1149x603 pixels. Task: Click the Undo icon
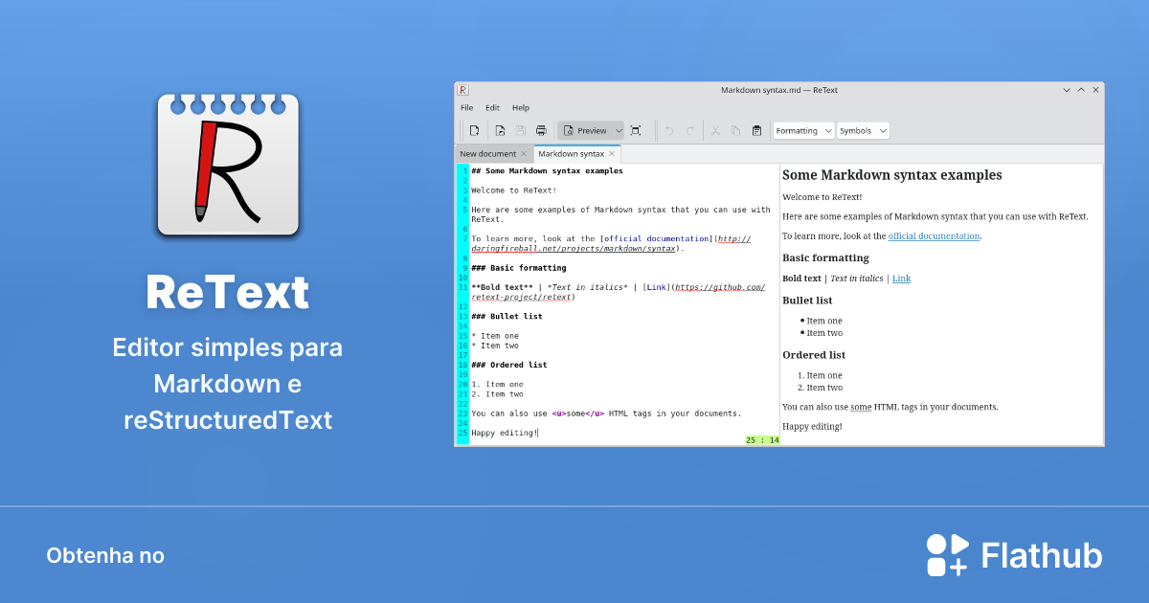669,130
